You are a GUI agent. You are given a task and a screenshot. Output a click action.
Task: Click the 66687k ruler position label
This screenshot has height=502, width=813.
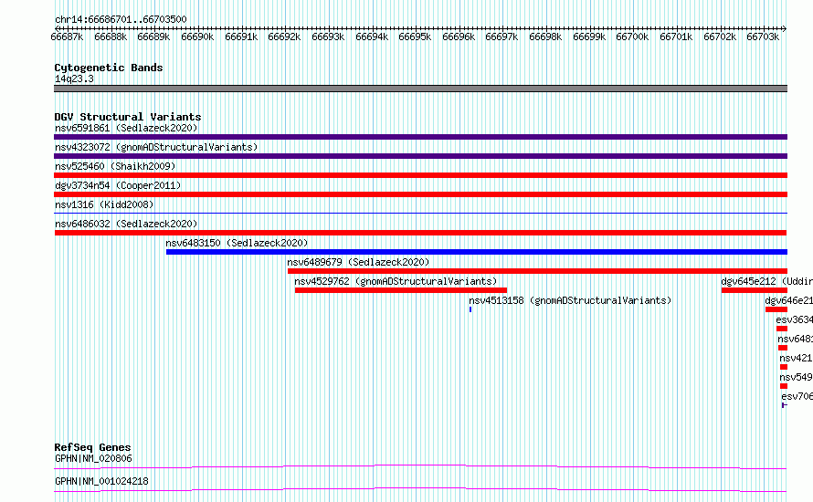point(67,37)
